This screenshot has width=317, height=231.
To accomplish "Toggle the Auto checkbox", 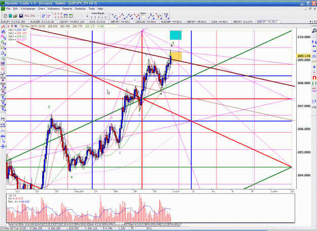I will pyautogui.click(x=143, y=17).
